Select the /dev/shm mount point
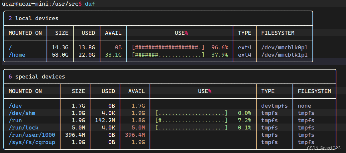The height and width of the screenshot is (153, 346). pyautogui.click(x=22, y=113)
